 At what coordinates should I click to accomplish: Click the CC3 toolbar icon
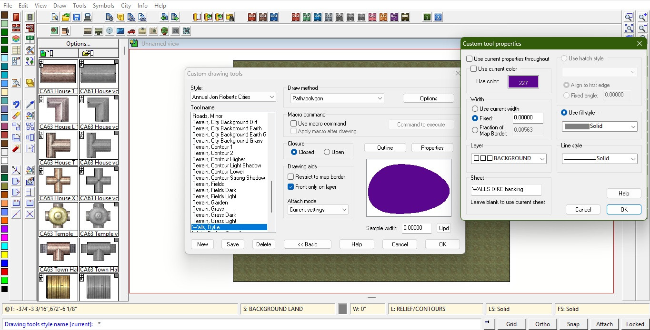[252, 17]
